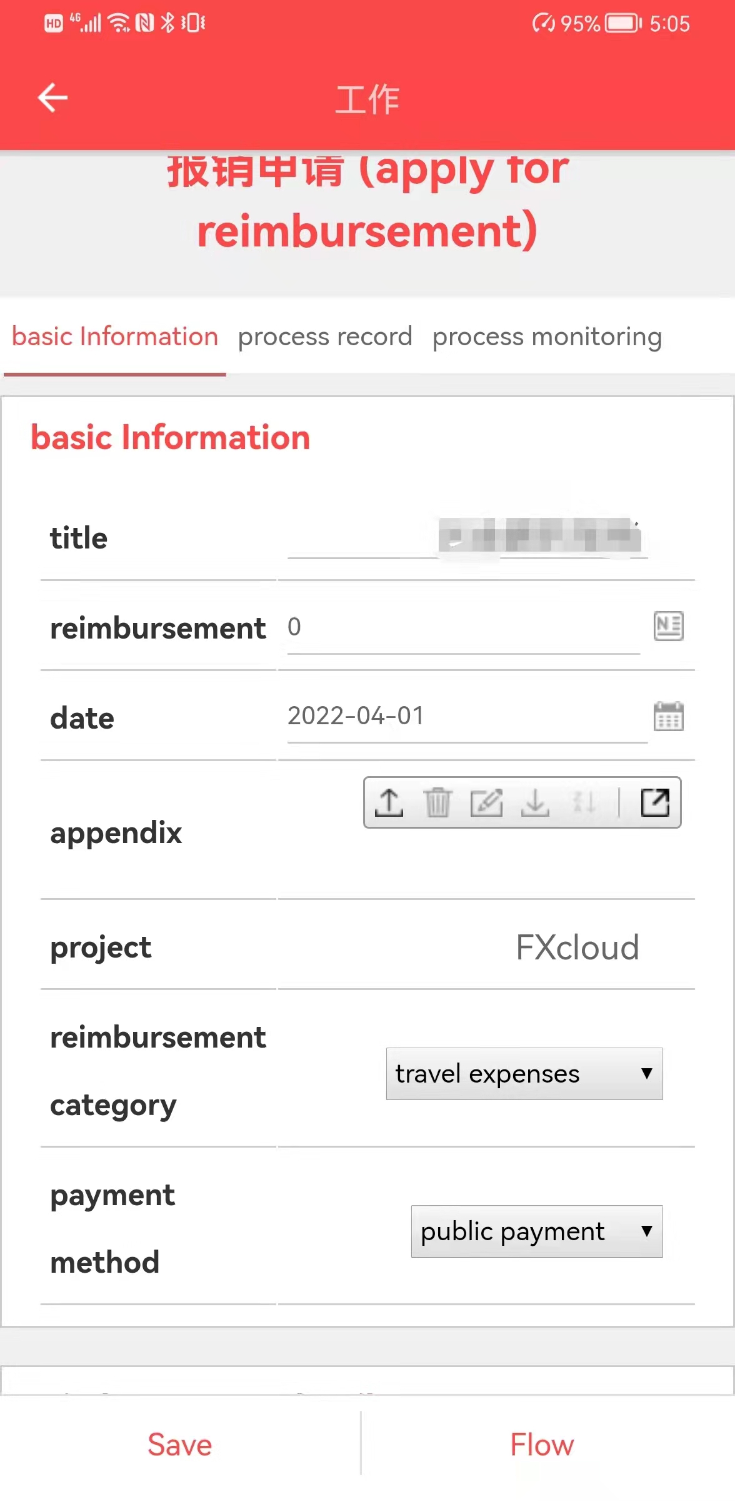Open the process monitoring tab
Viewport: 735px width, 1501px height.
(547, 336)
